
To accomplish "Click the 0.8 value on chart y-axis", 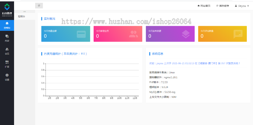I will [43, 70].
